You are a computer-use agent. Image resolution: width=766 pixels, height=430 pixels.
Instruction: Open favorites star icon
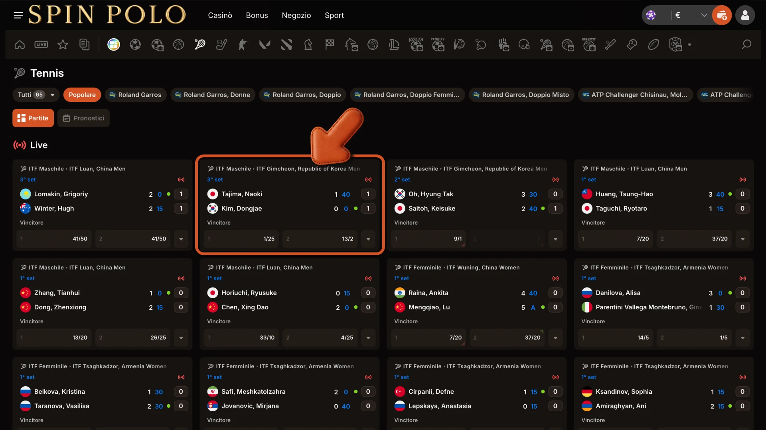[63, 45]
